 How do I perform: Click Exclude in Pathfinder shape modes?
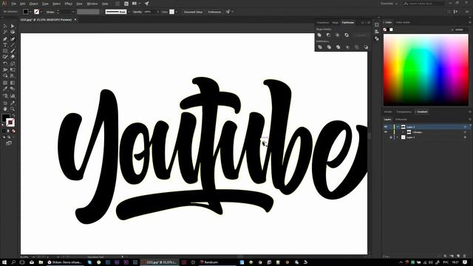(x=347, y=35)
